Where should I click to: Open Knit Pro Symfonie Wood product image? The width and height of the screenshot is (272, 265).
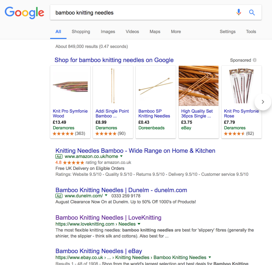click(x=70, y=86)
